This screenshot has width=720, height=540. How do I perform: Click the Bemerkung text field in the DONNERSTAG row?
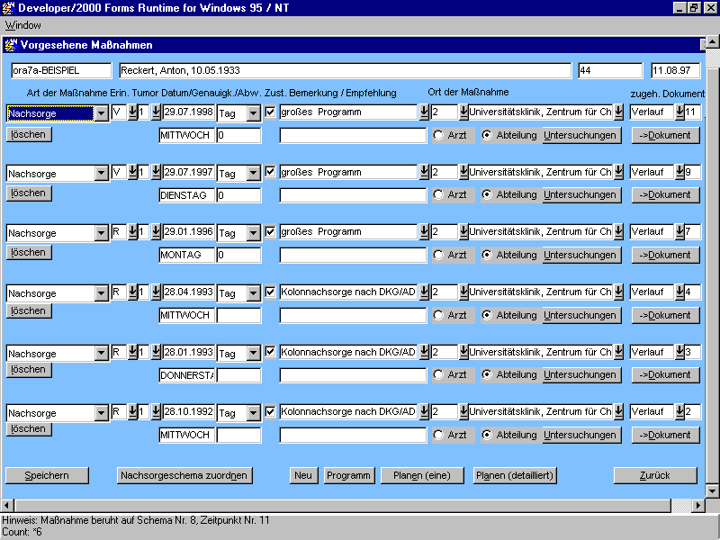[x=352, y=375]
